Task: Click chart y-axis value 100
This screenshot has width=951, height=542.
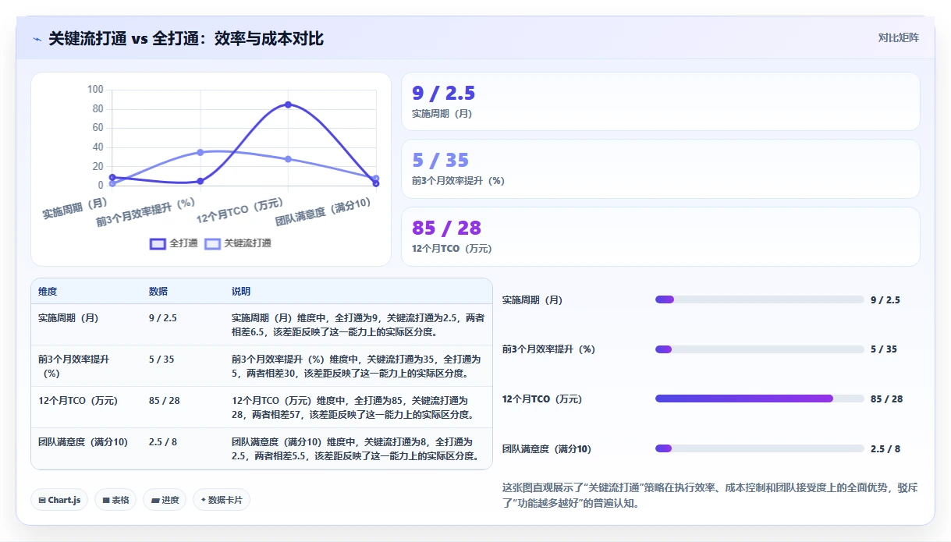Action: 94,90
